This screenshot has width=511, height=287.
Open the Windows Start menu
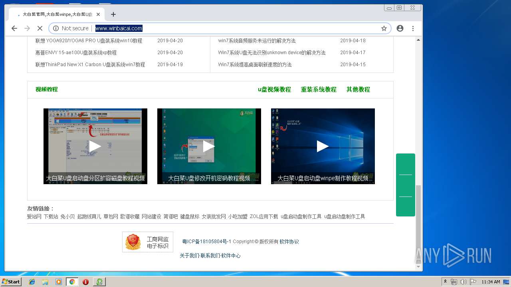point(11,281)
